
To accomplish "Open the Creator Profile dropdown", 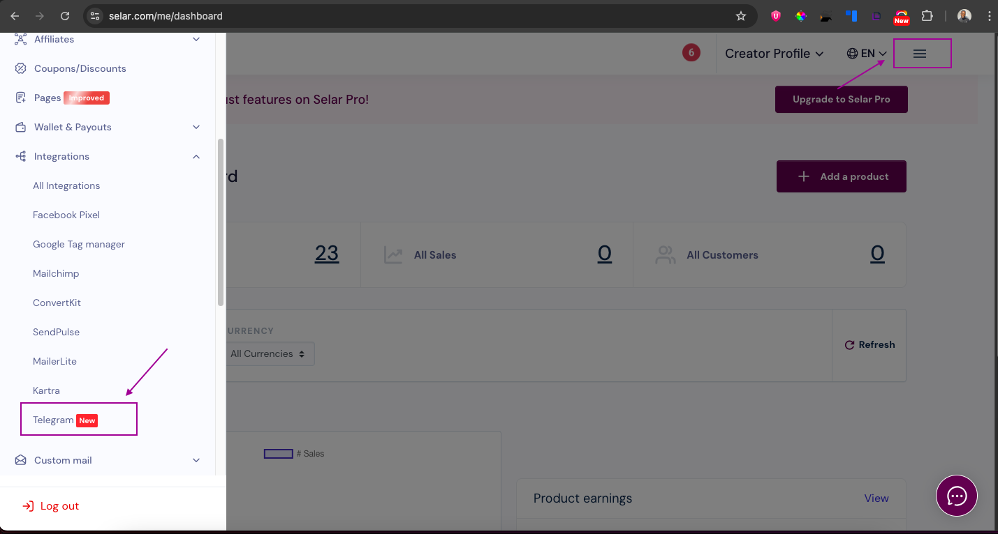I will pos(774,54).
